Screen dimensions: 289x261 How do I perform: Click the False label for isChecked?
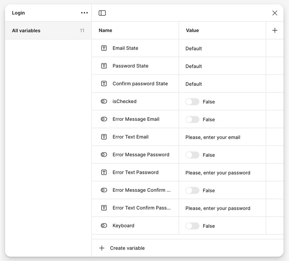[x=209, y=102]
